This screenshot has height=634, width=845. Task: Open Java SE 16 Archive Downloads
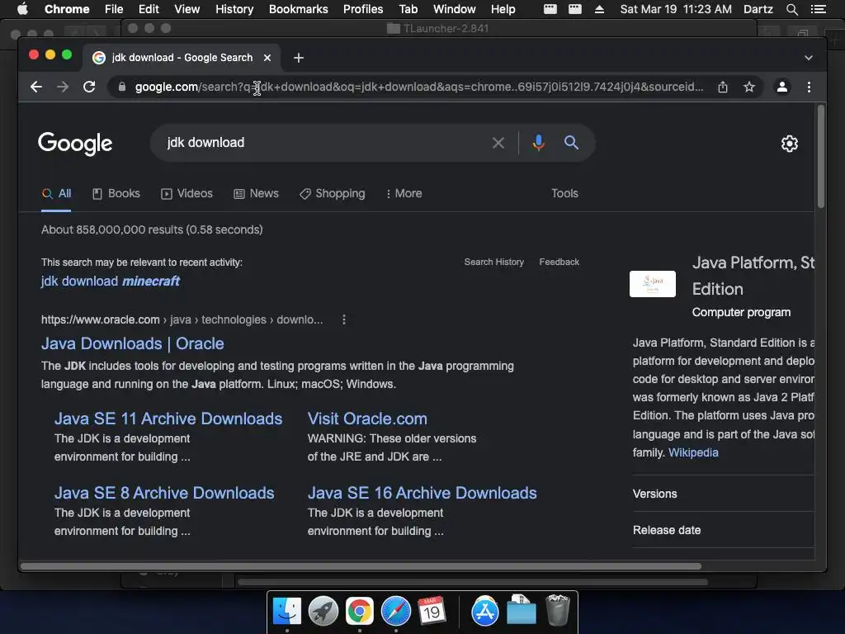click(422, 494)
